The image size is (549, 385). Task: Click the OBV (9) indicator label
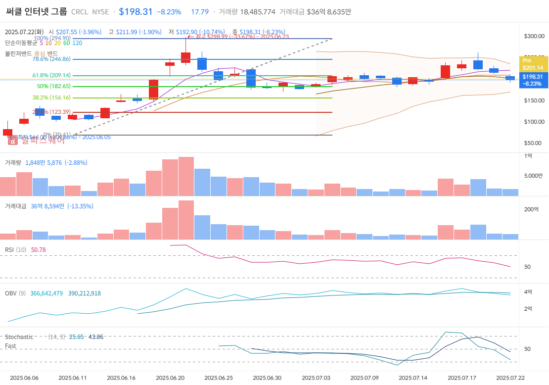pos(15,293)
